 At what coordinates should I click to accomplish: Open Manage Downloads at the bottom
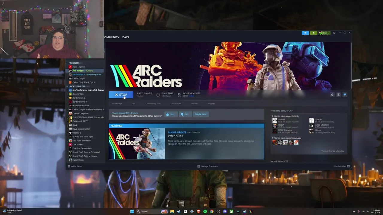coord(208,166)
